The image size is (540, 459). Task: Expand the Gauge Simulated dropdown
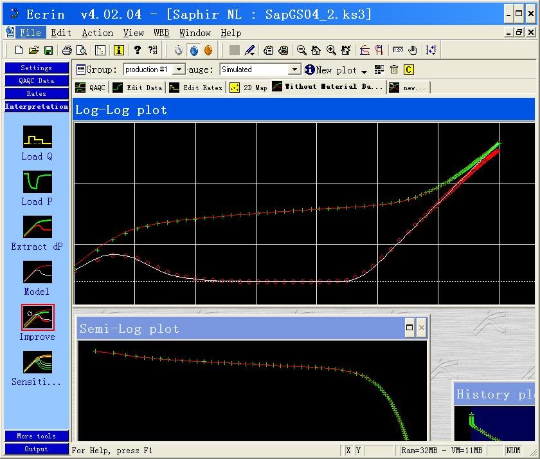[x=294, y=70]
